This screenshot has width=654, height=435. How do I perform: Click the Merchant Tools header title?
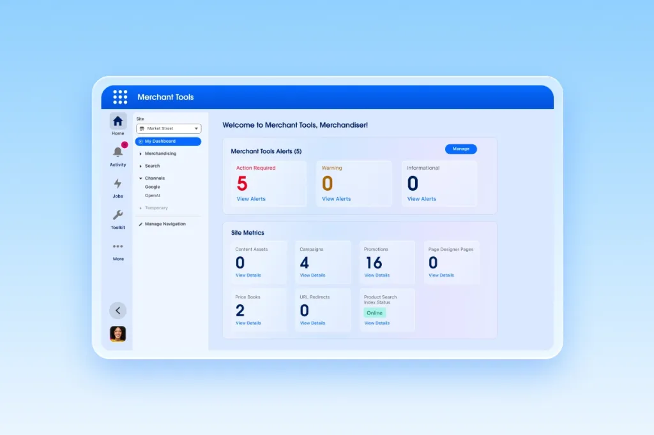pos(165,97)
